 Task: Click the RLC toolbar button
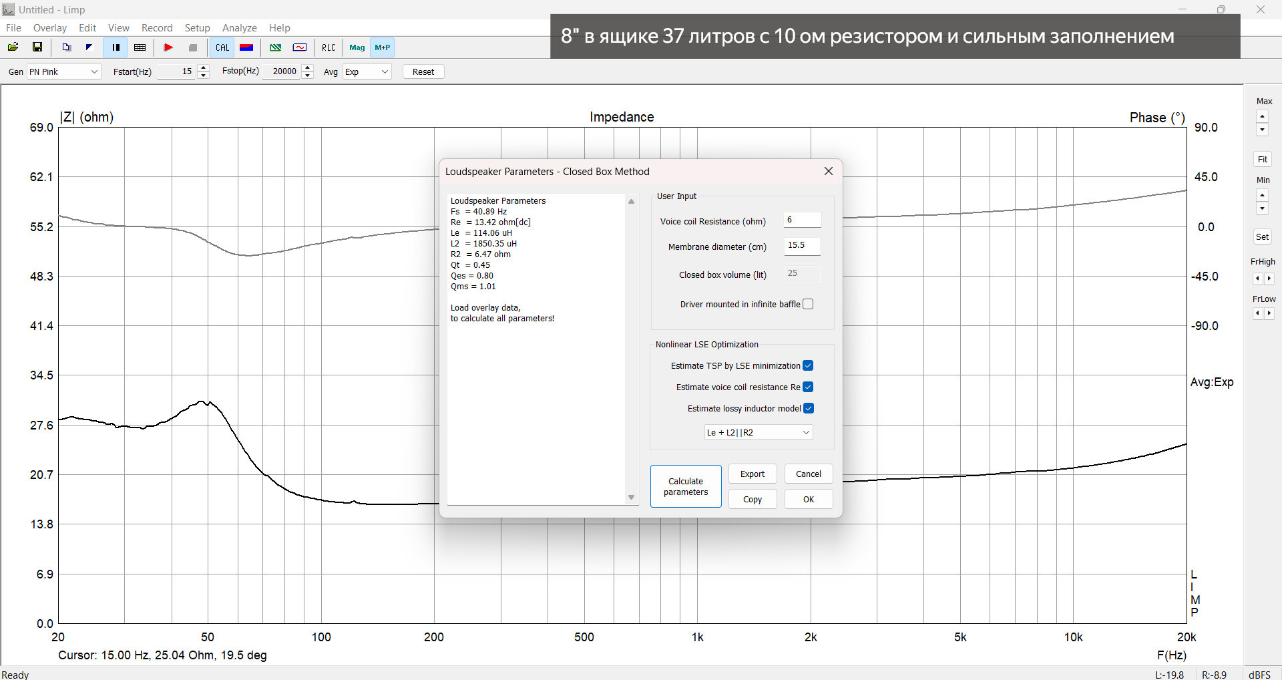[329, 47]
